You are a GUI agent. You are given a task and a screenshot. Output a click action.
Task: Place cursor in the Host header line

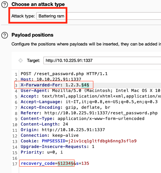pyautogui.click(x=51, y=79)
